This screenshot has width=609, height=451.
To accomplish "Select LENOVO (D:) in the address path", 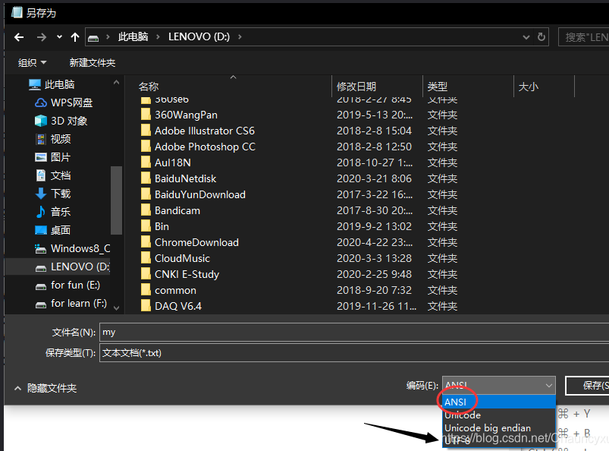I will pos(199,37).
